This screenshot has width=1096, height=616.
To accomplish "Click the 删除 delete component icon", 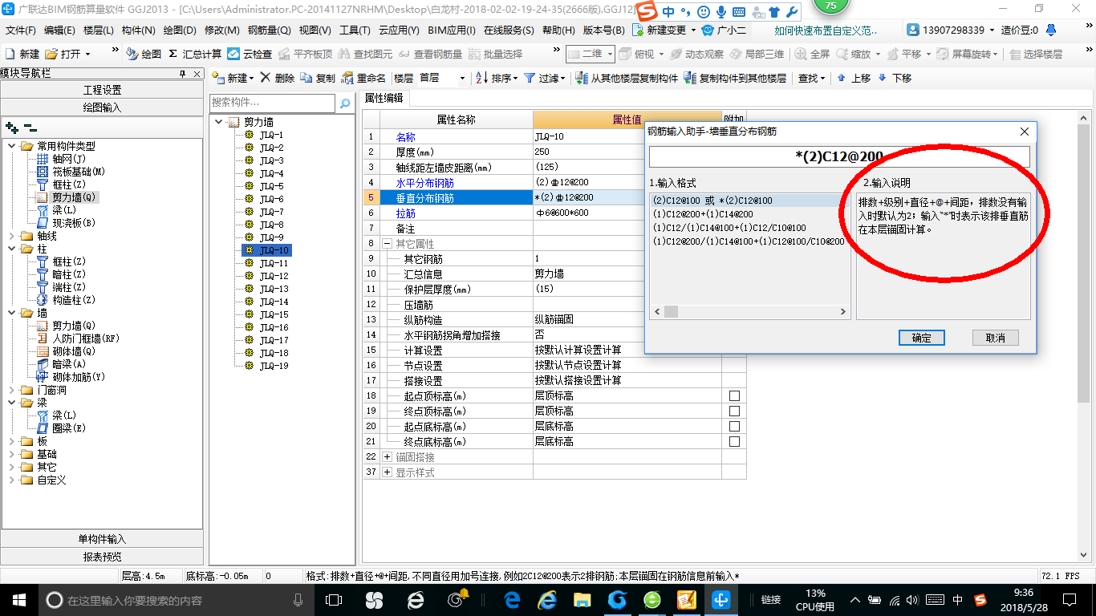I will pyautogui.click(x=278, y=78).
